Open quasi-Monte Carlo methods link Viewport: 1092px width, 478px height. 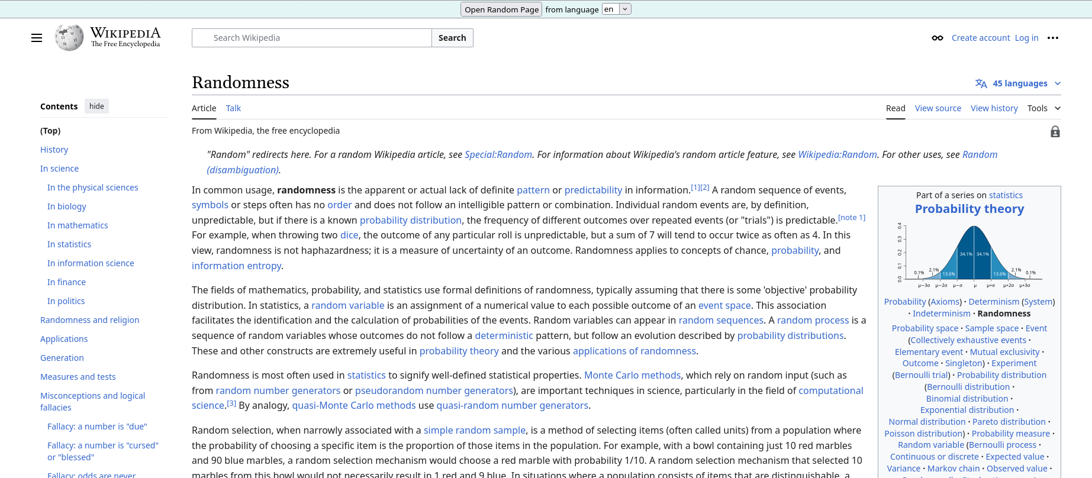tap(354, 405)
